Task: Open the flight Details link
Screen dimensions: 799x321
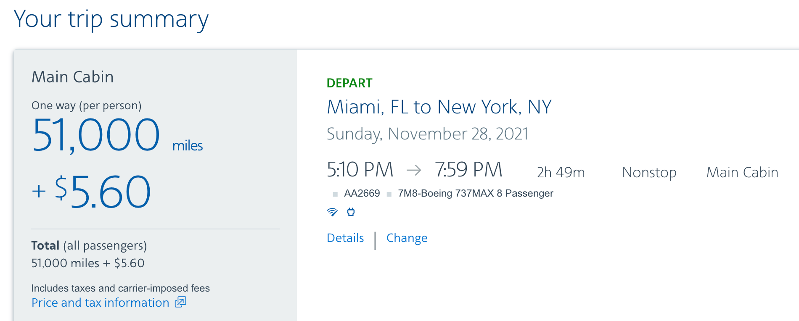Action: 345,238
